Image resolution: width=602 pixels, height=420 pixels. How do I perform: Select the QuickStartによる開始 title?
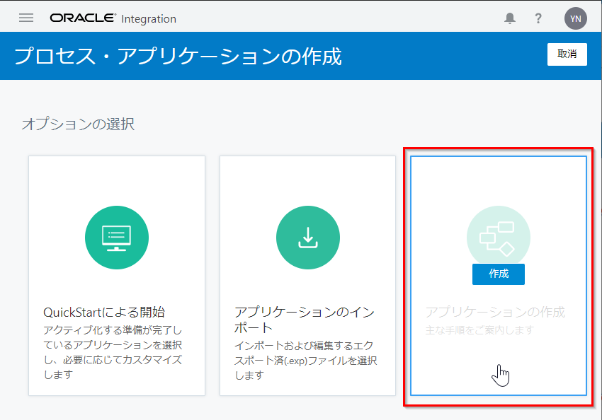coord(104,313)
